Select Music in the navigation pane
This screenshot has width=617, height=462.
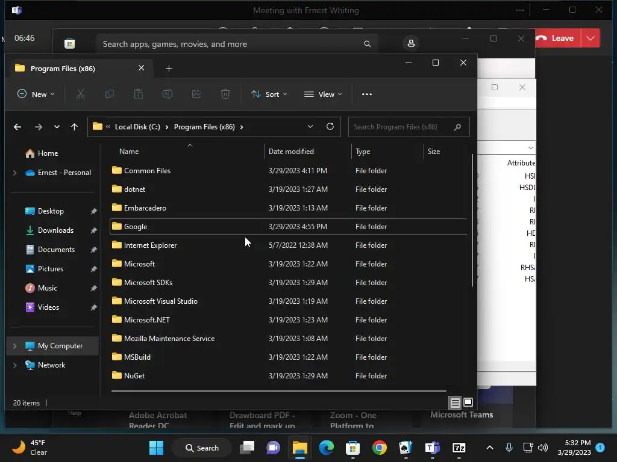[x=47, y=288]
